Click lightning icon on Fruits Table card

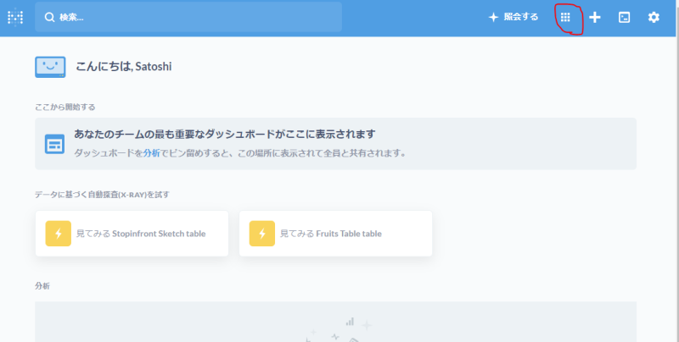point(261,233)
